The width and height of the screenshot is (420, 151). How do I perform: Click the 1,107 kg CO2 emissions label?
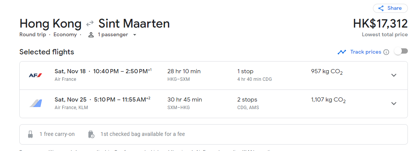pyautogui.click(x=328, y=100)
